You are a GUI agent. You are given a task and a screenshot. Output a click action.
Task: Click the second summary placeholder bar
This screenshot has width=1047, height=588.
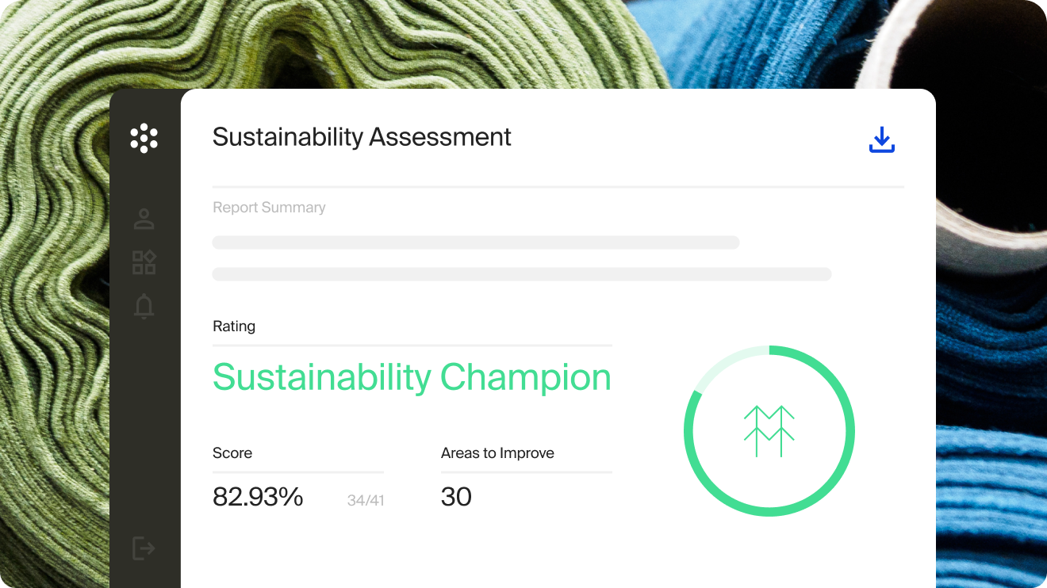(x=521, y=274)
